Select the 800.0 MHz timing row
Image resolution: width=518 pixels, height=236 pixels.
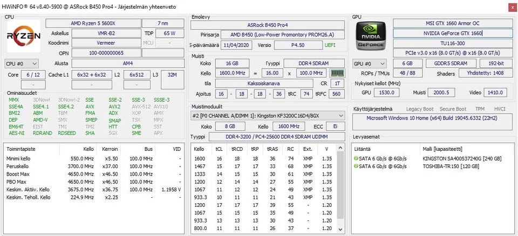point(264,228)
